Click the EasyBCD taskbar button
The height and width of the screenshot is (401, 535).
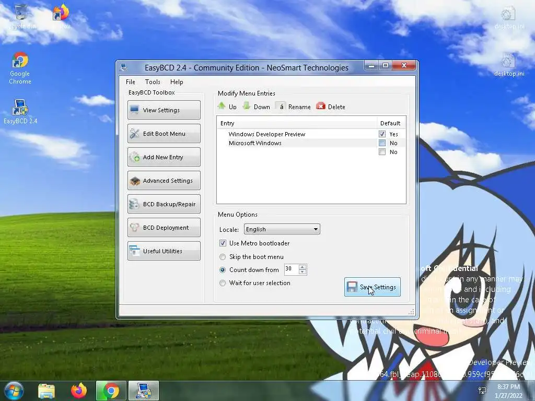tap(144, 391)
